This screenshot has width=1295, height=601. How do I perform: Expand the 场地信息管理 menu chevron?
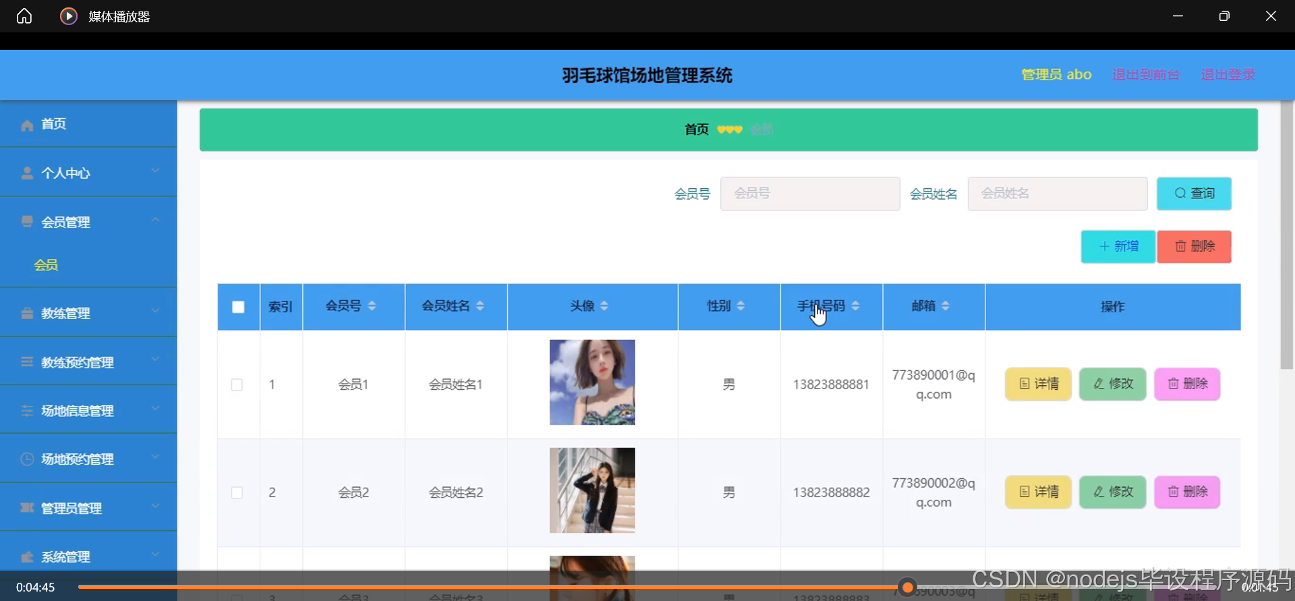coord(155,408)
